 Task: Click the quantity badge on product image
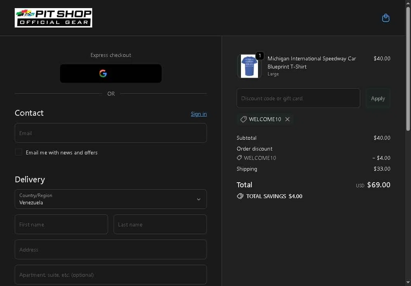click(260, 55)
